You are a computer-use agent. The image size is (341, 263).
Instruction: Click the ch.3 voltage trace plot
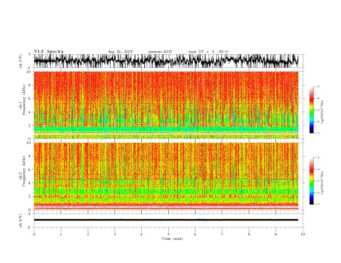point(166,220)
